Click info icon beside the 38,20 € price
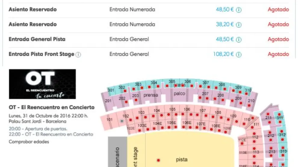298x167 pixels. point(239,25)
